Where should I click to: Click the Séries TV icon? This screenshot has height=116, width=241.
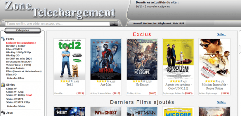[x=3, y=85]
